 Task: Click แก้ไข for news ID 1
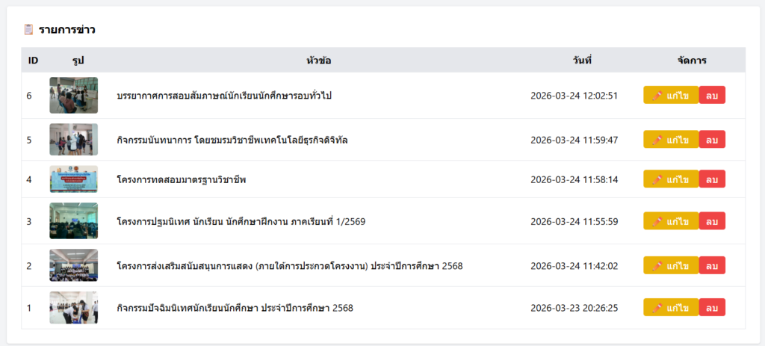click(x=670, y=307)
